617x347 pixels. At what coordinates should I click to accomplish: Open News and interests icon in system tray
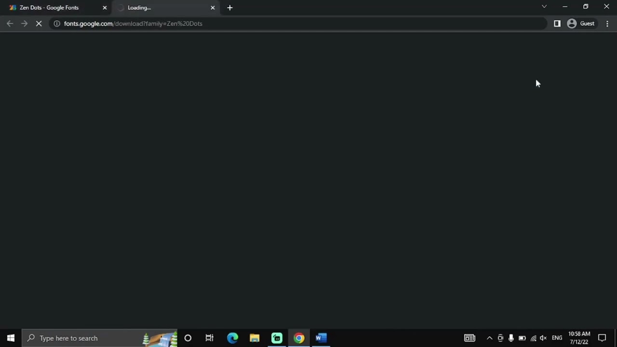(x=469, y=338)
